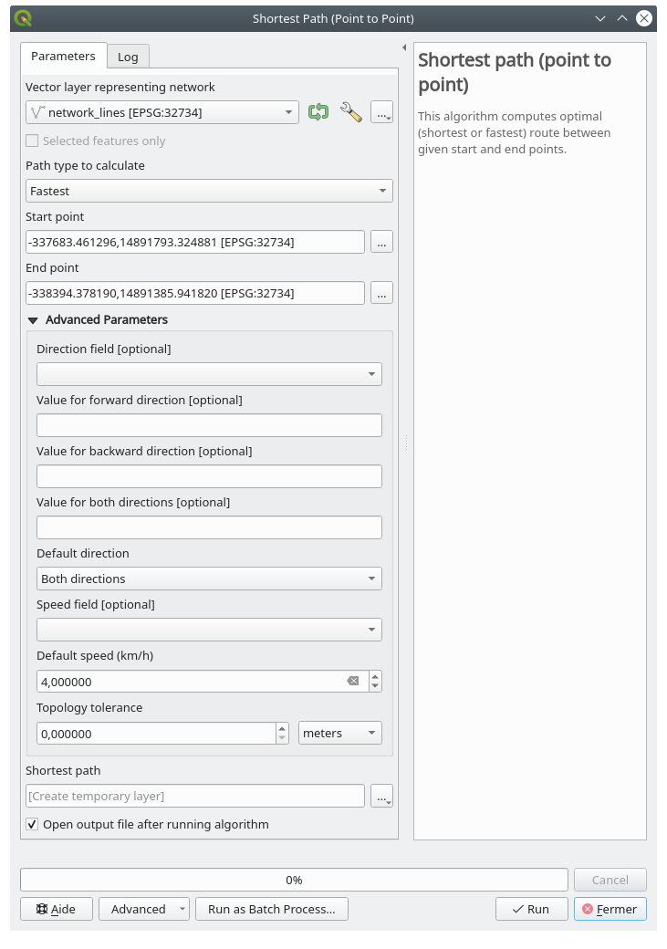
Task: Pick End point on map button
Action: tap(381, 293)
